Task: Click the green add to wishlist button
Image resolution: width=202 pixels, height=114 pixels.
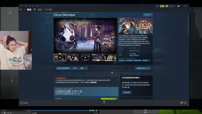Action: [109, 99]
